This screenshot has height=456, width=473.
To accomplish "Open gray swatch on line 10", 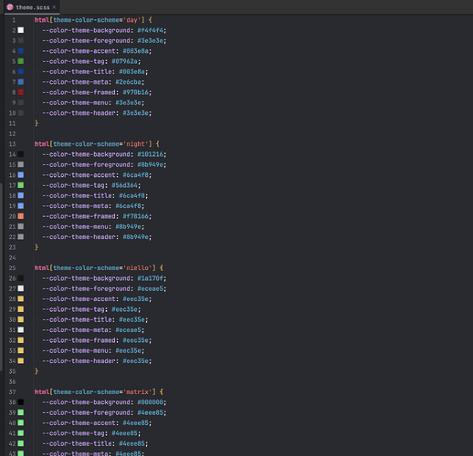I will 21,113.
